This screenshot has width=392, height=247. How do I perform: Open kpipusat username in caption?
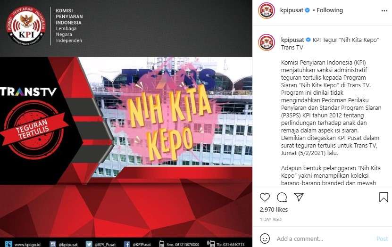point(292,40)
